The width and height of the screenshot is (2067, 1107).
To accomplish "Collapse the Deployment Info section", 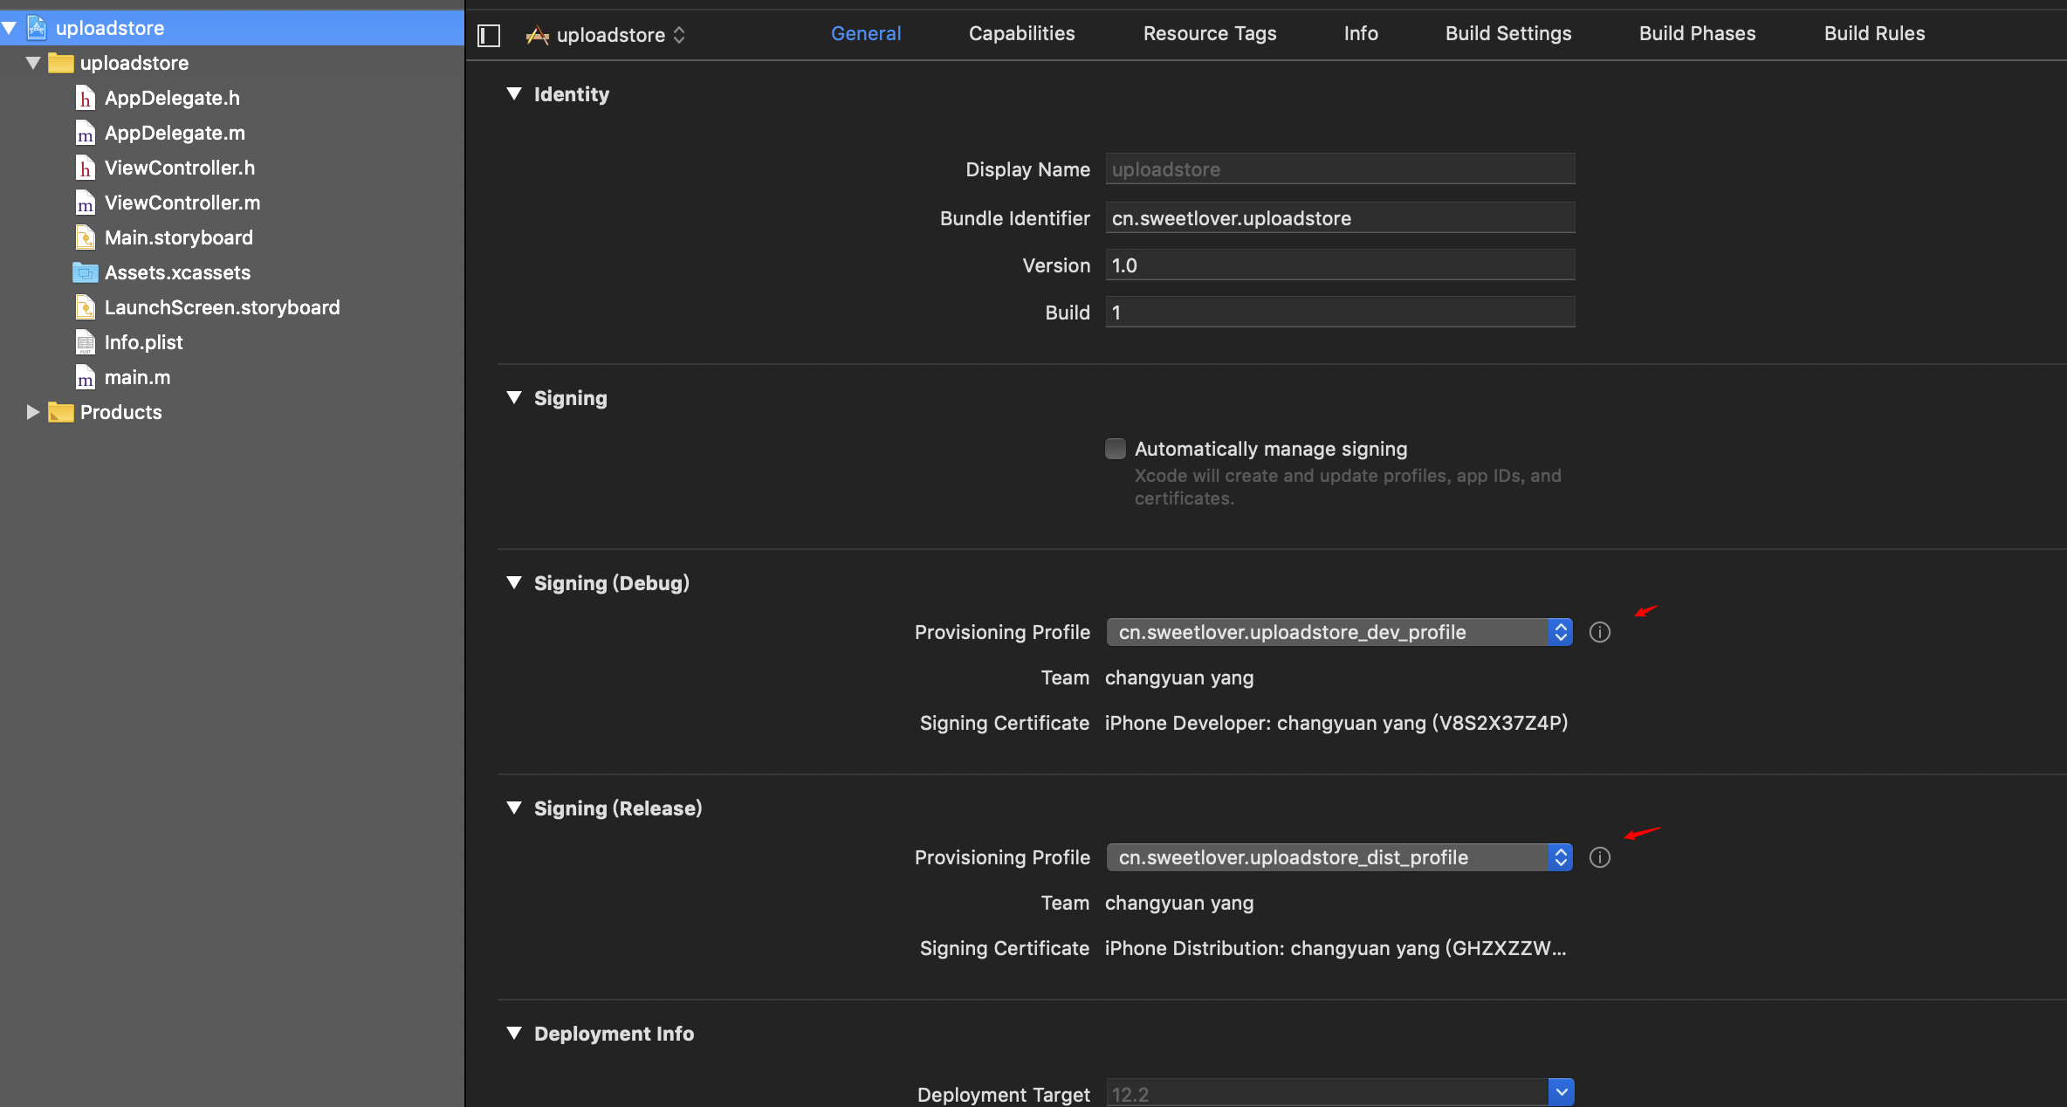I will 514,1033.
